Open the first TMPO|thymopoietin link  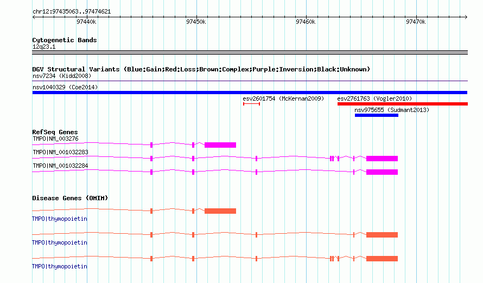point(60,219)
